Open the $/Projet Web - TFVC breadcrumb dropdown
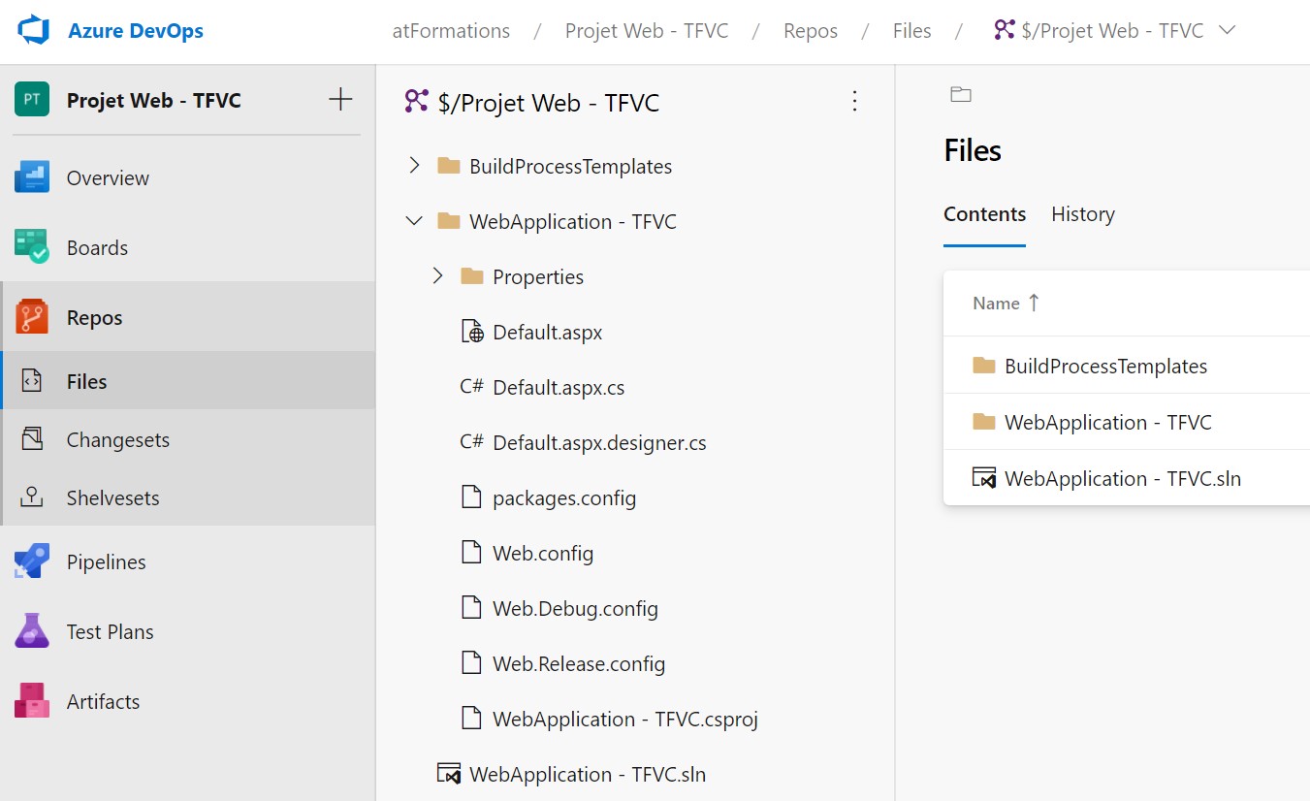The width and height of the screenshot is (1310, 801). 1115,31
